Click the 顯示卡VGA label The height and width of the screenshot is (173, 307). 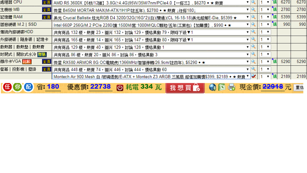[x=11, y=62]
